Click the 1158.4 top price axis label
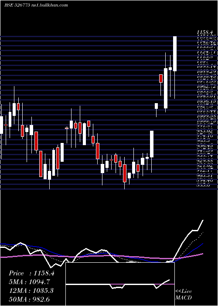 tap(206, 32)
